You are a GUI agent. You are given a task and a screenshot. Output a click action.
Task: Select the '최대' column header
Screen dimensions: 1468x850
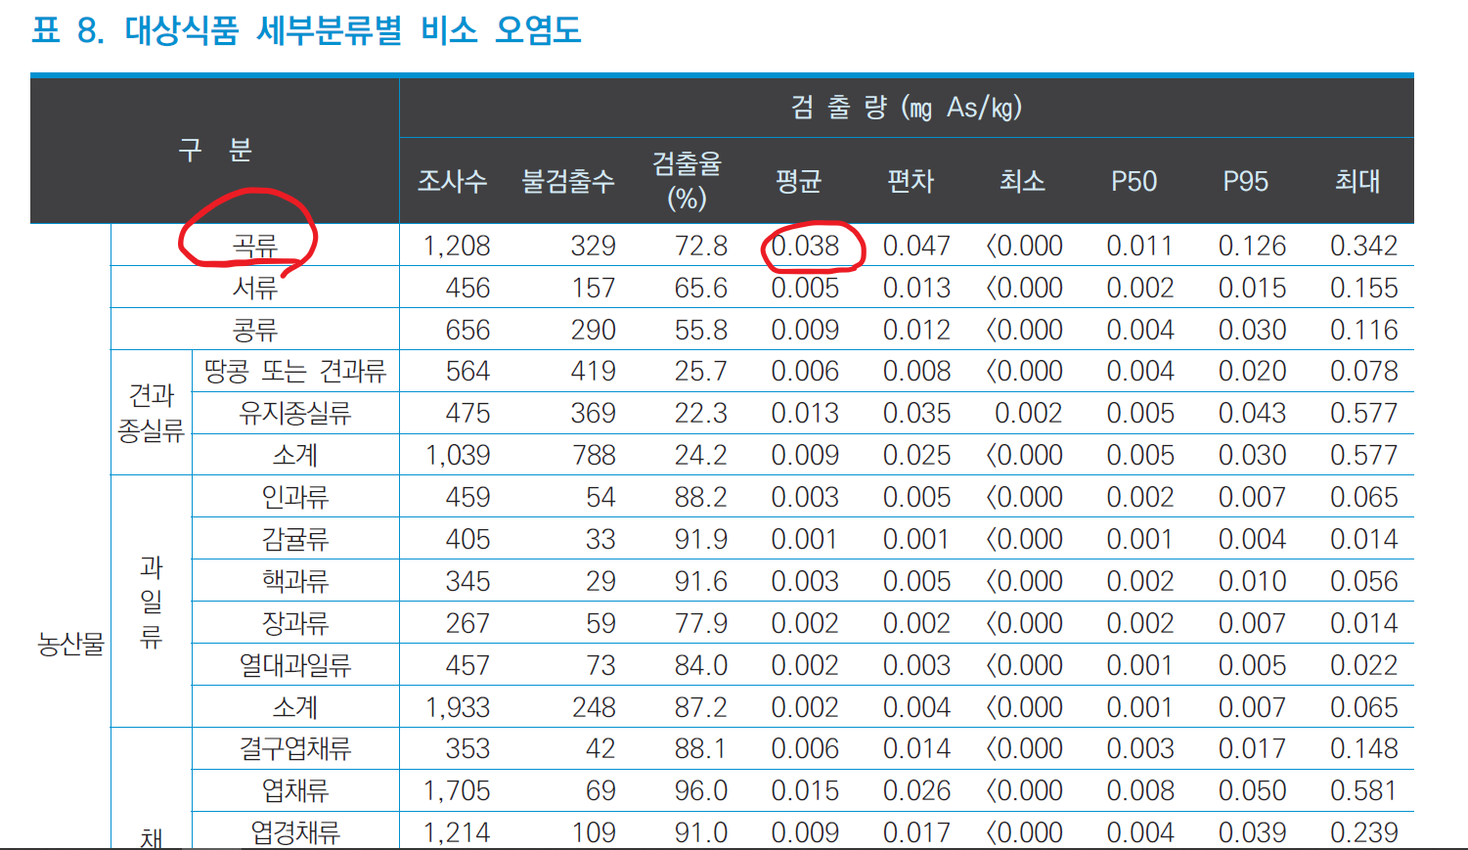(x=1357, y=181)
